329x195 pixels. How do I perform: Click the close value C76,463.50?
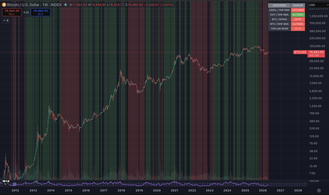[x=134, y=5]
